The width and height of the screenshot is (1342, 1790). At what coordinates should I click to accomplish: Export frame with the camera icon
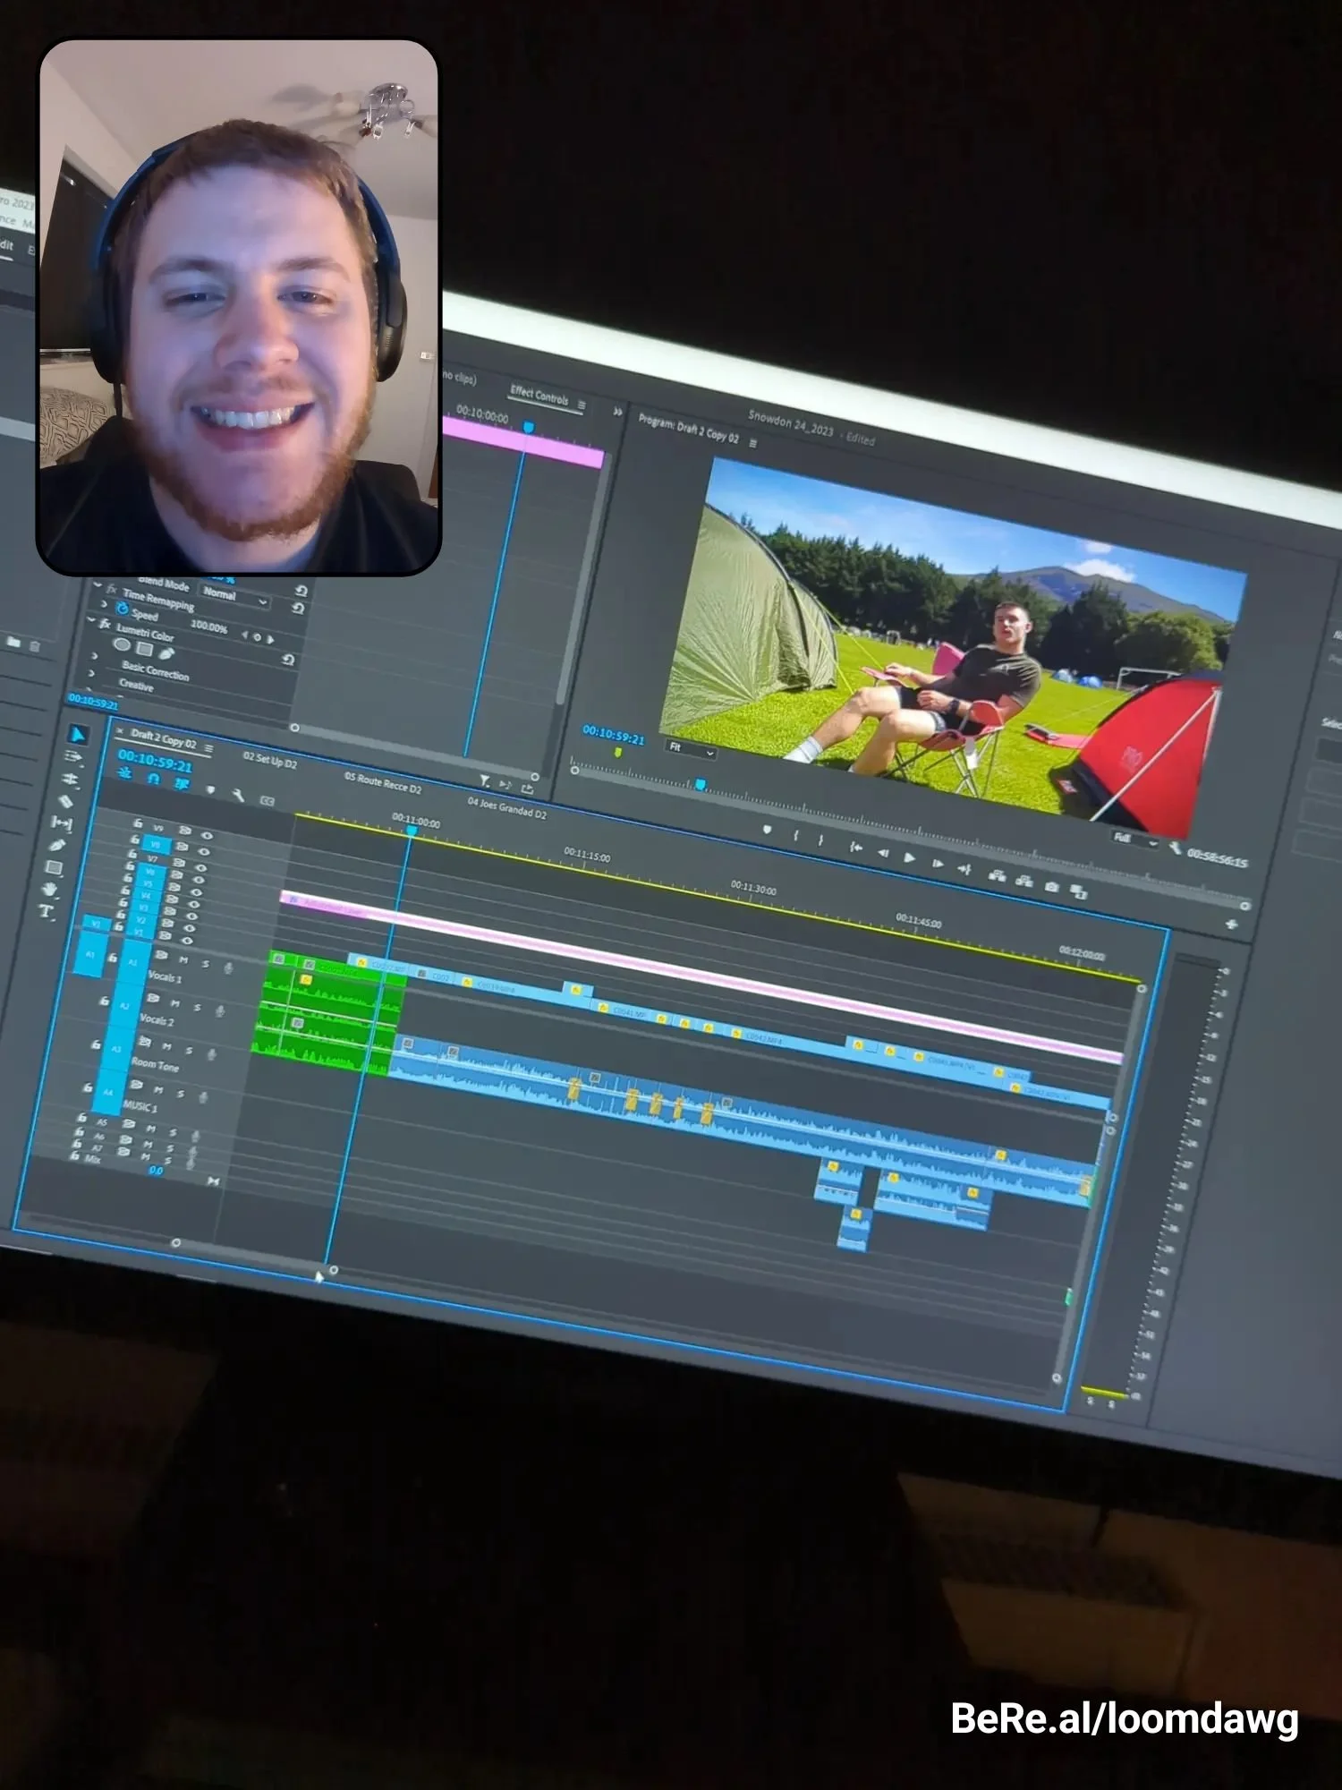pos(1052,886)
